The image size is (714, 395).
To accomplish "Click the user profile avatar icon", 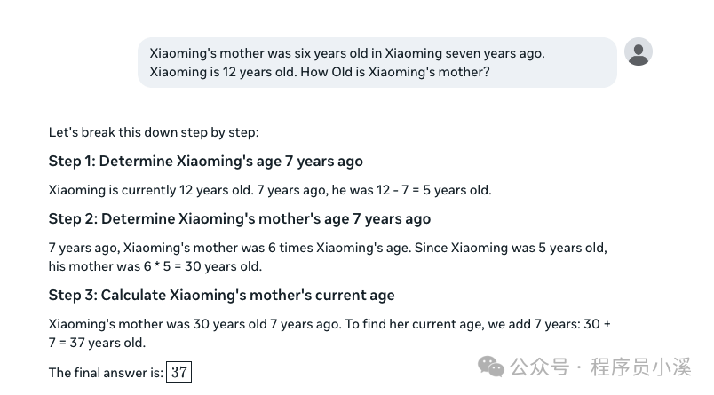I will tap(639, 51).
